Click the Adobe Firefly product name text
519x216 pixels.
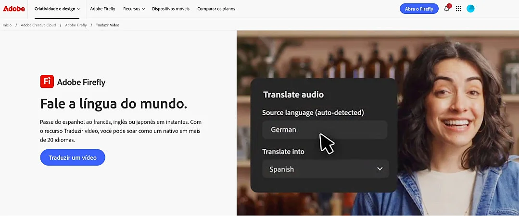click(81, 82)
